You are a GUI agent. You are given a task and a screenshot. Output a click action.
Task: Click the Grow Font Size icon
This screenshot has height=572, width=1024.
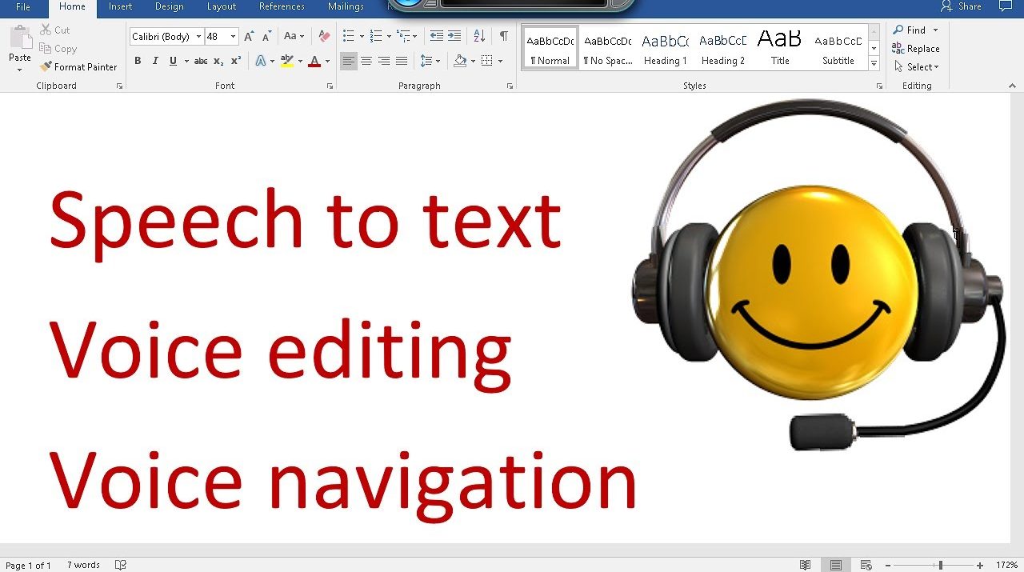249,36
